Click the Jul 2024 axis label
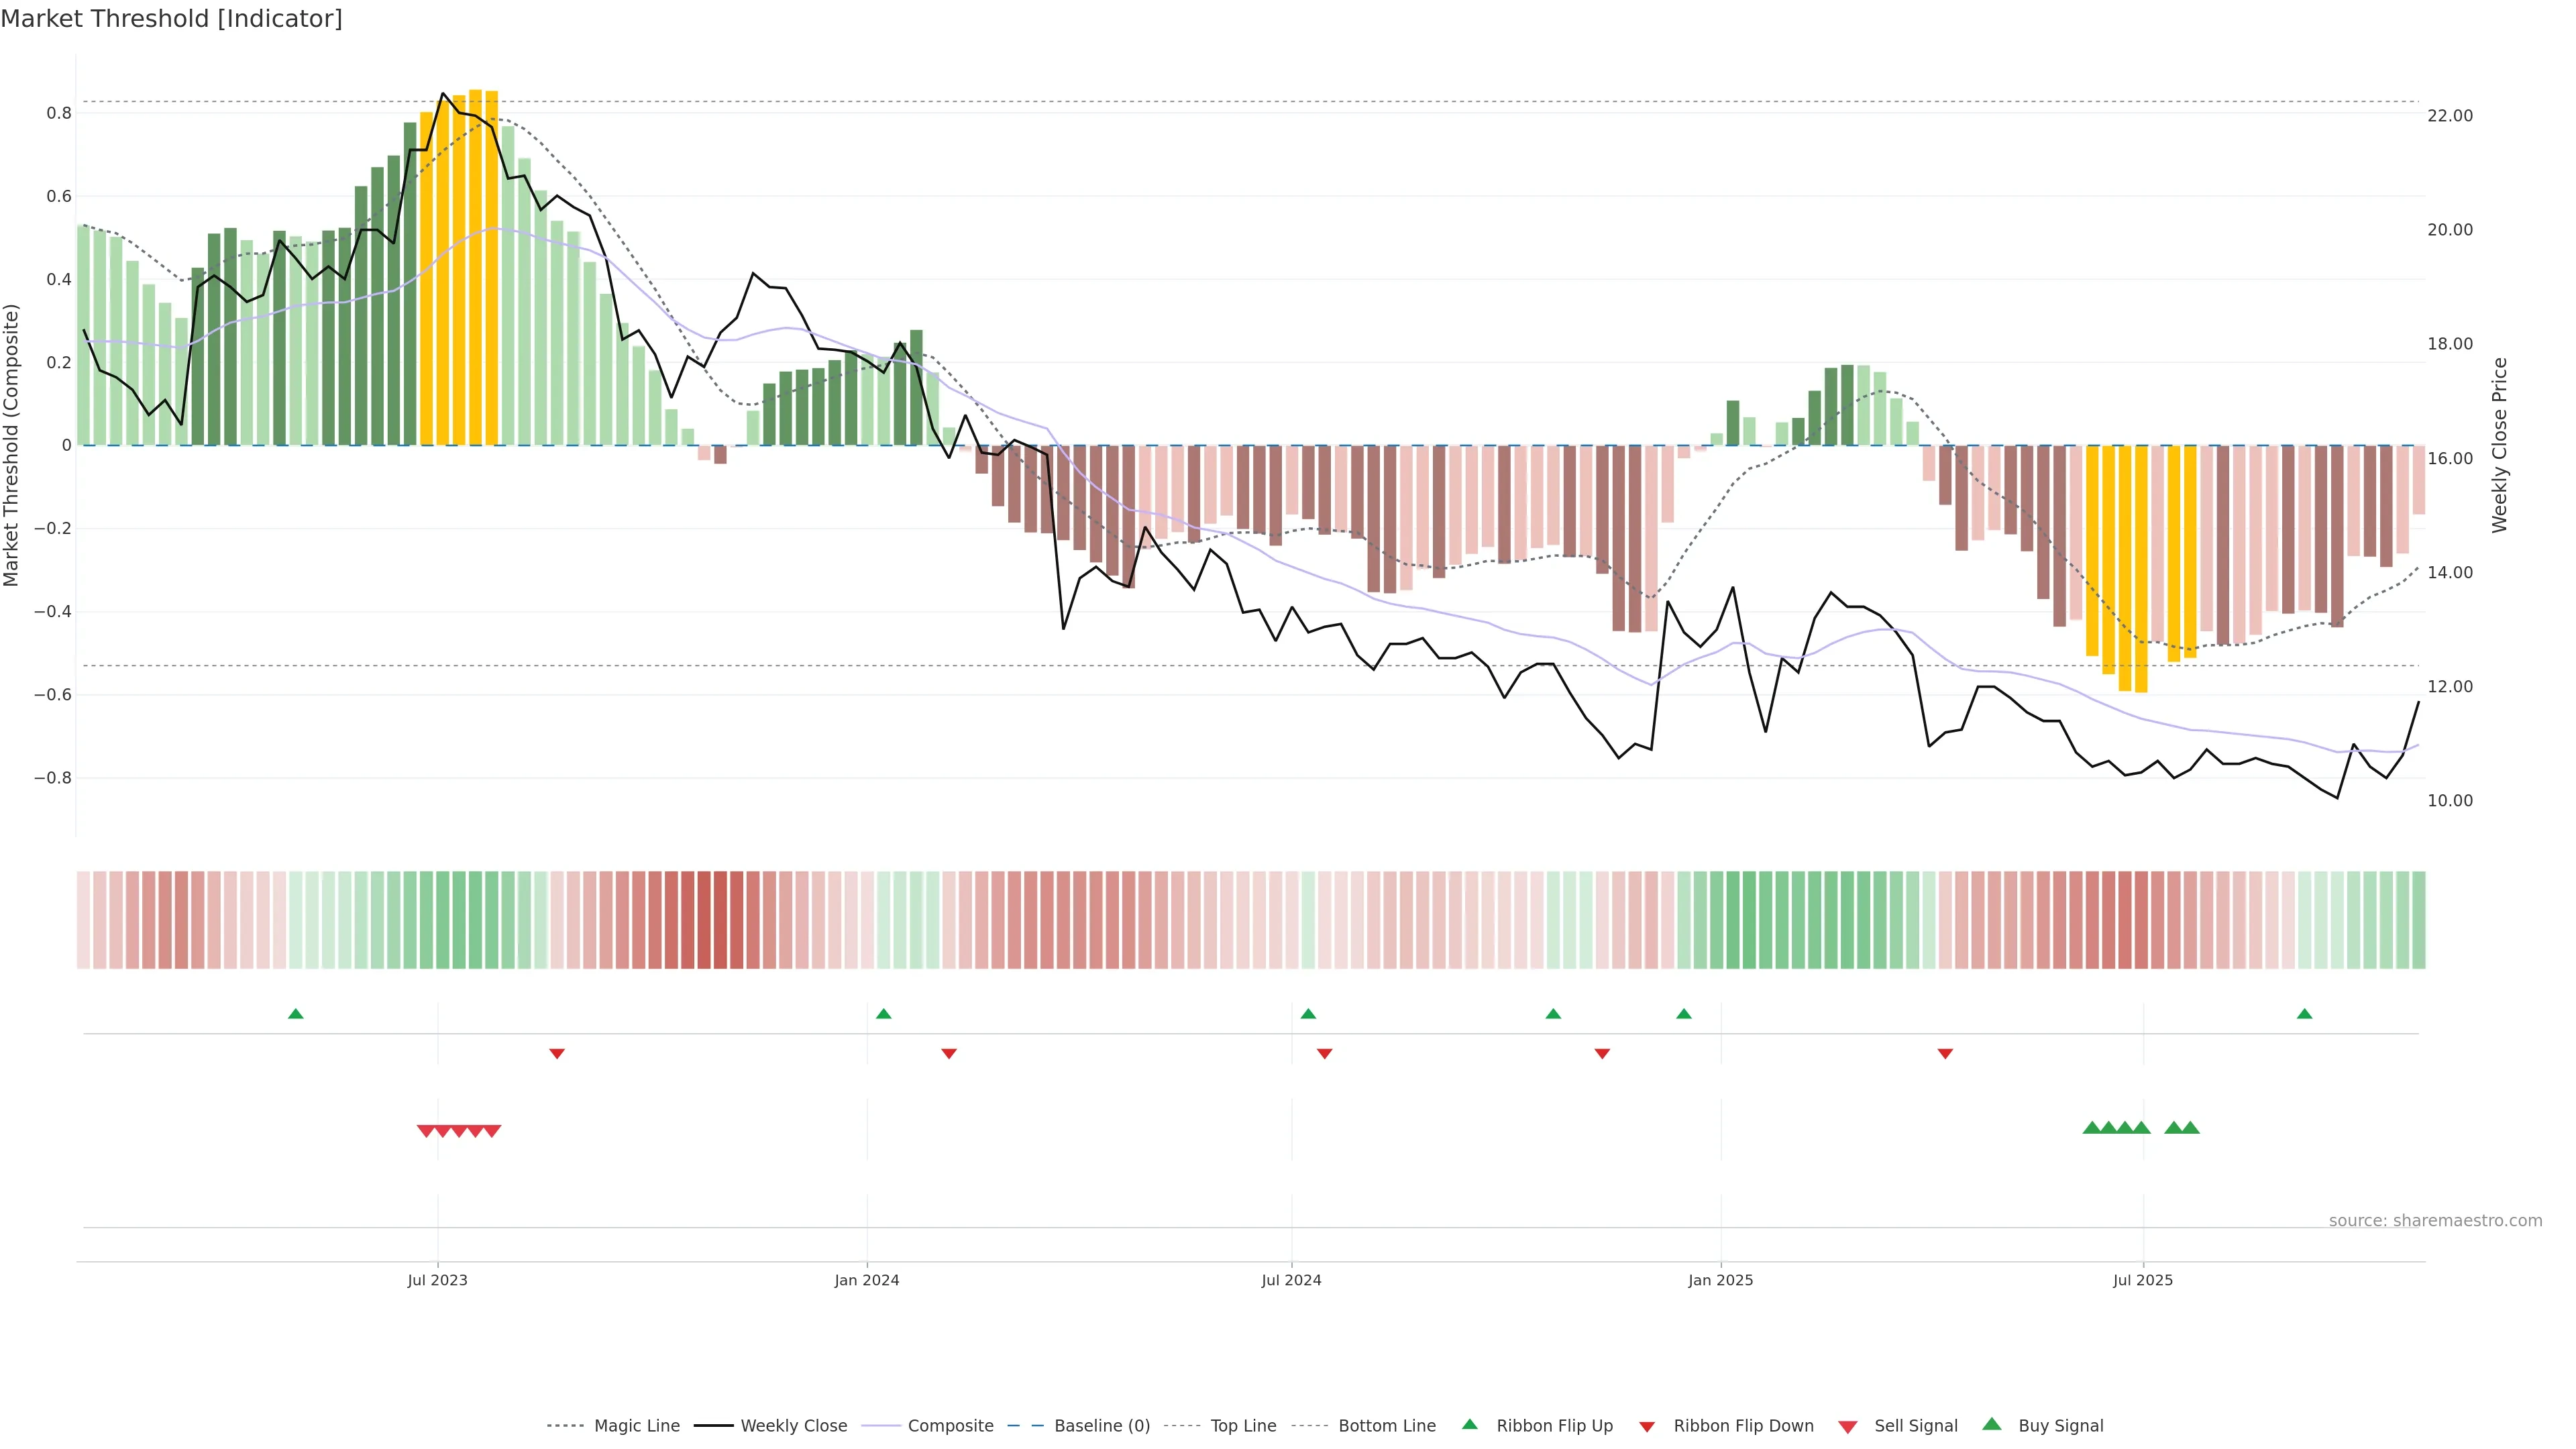The height and width of the screenshot is (1449, 2576). pos(1291,1280)
